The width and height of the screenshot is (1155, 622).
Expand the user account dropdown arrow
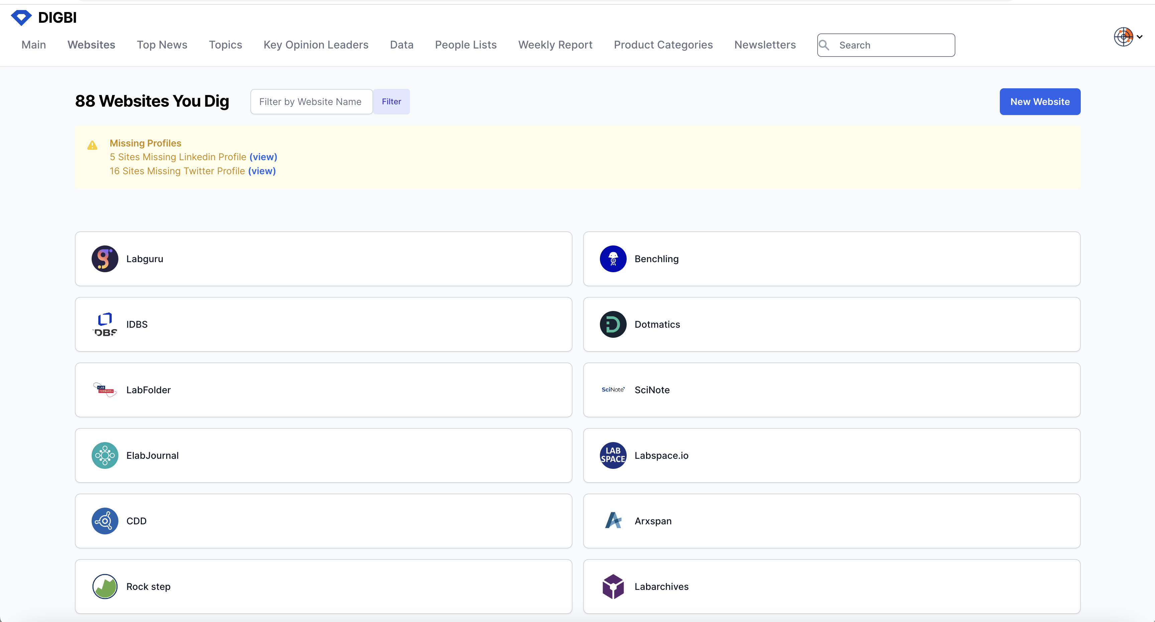tap(1139, 37)
